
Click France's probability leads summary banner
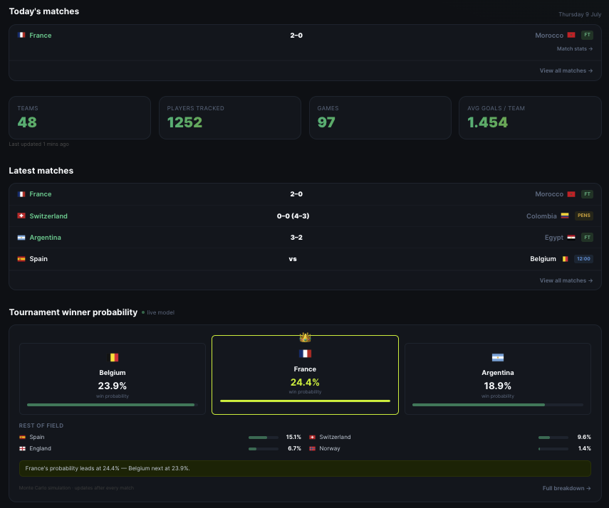[305, 468]
